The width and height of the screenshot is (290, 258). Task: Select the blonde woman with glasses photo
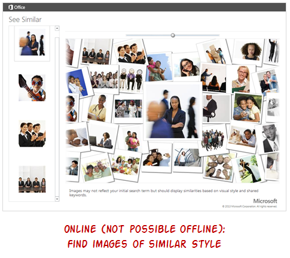[x=242, y=79]
